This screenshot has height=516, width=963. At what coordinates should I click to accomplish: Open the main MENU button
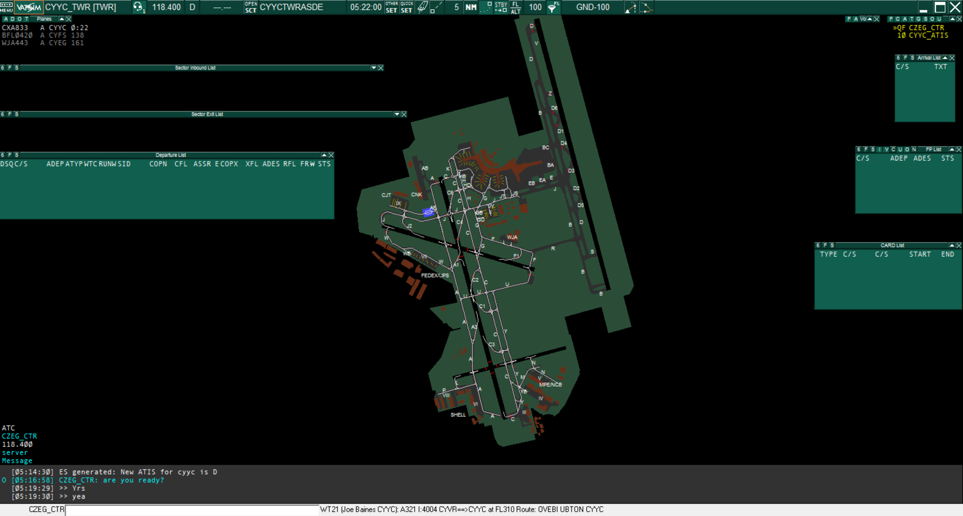click(6, 7)
